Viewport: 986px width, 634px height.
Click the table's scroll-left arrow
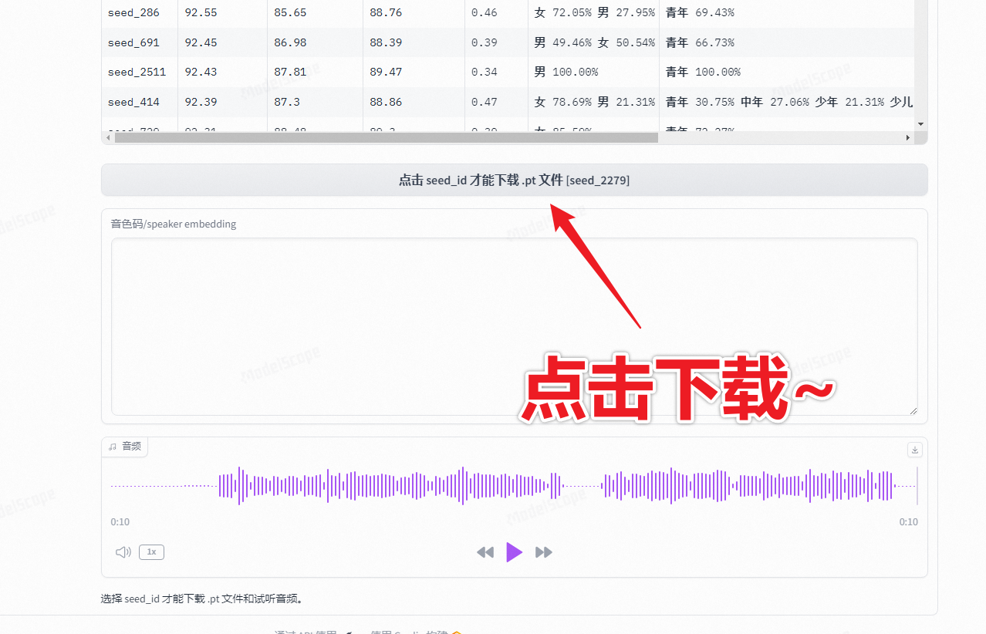(x=108, y=137)
